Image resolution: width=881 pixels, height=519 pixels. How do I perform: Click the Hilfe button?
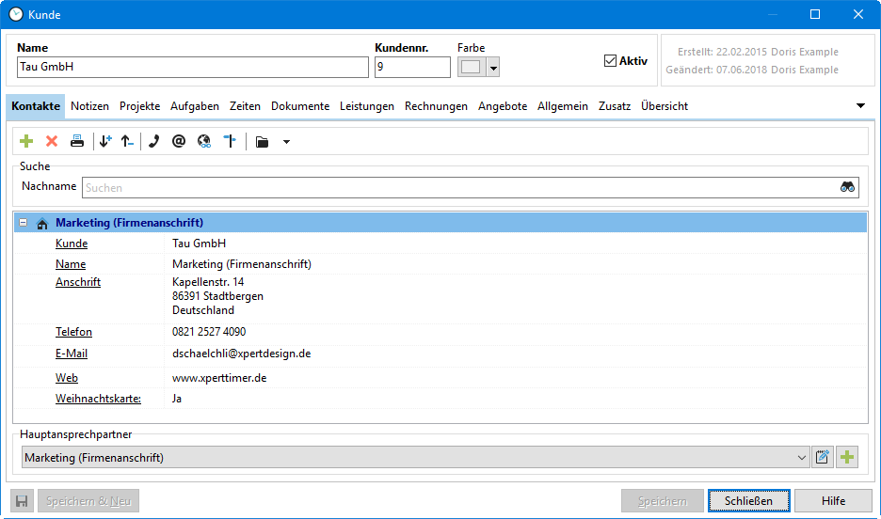[833, 501]
